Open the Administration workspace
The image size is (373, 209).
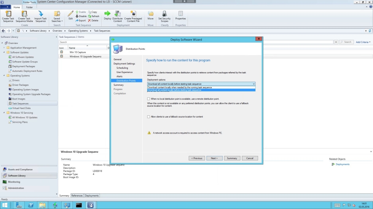[29, 188]
